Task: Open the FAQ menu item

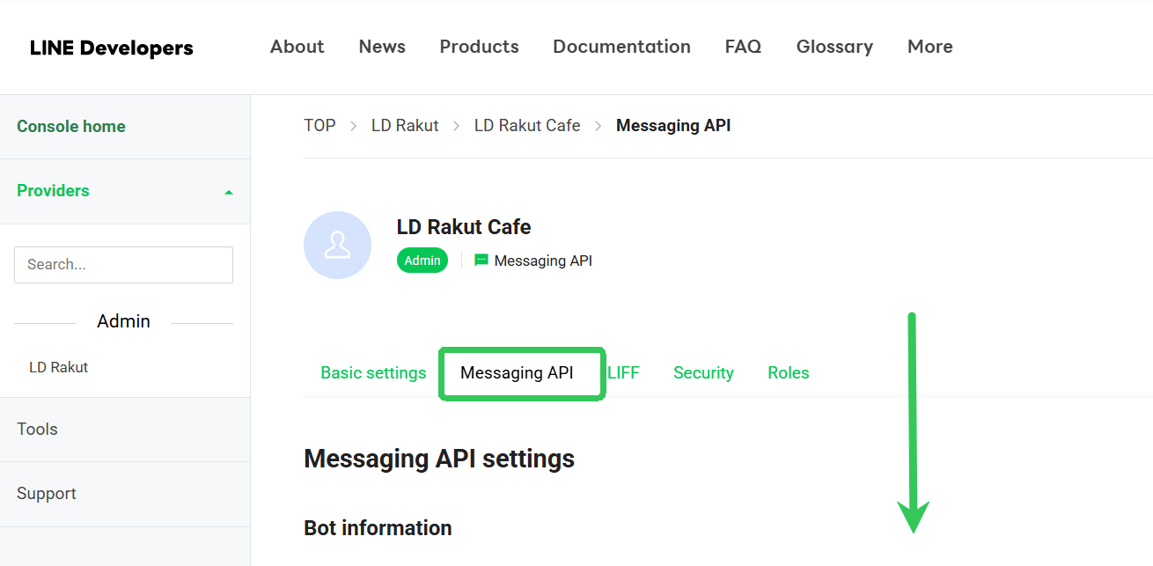Action: point(743,47)
